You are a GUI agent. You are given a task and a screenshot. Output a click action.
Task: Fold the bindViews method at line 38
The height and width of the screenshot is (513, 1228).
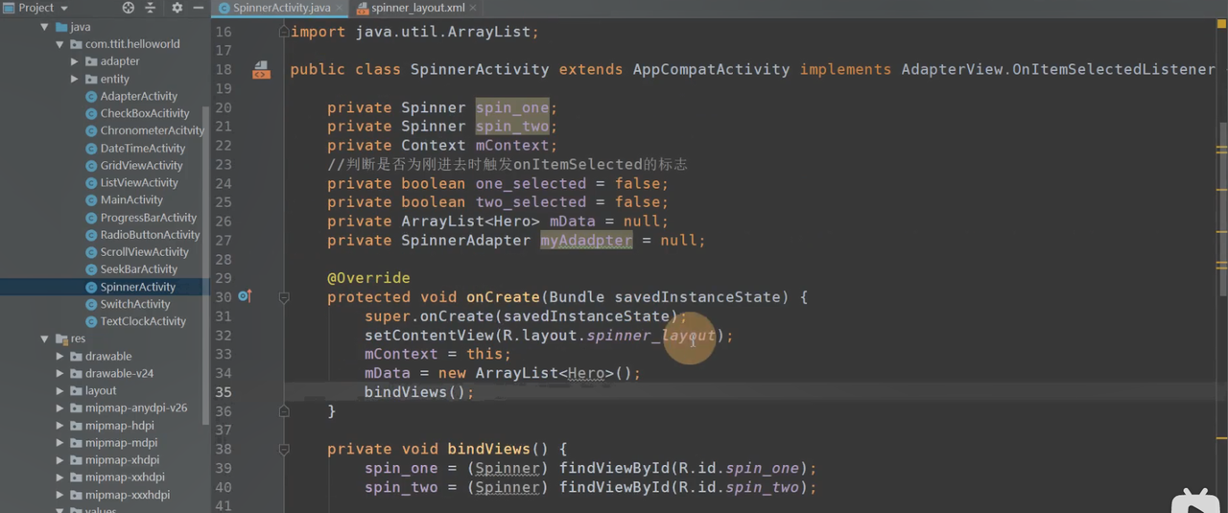click(284, 449)
